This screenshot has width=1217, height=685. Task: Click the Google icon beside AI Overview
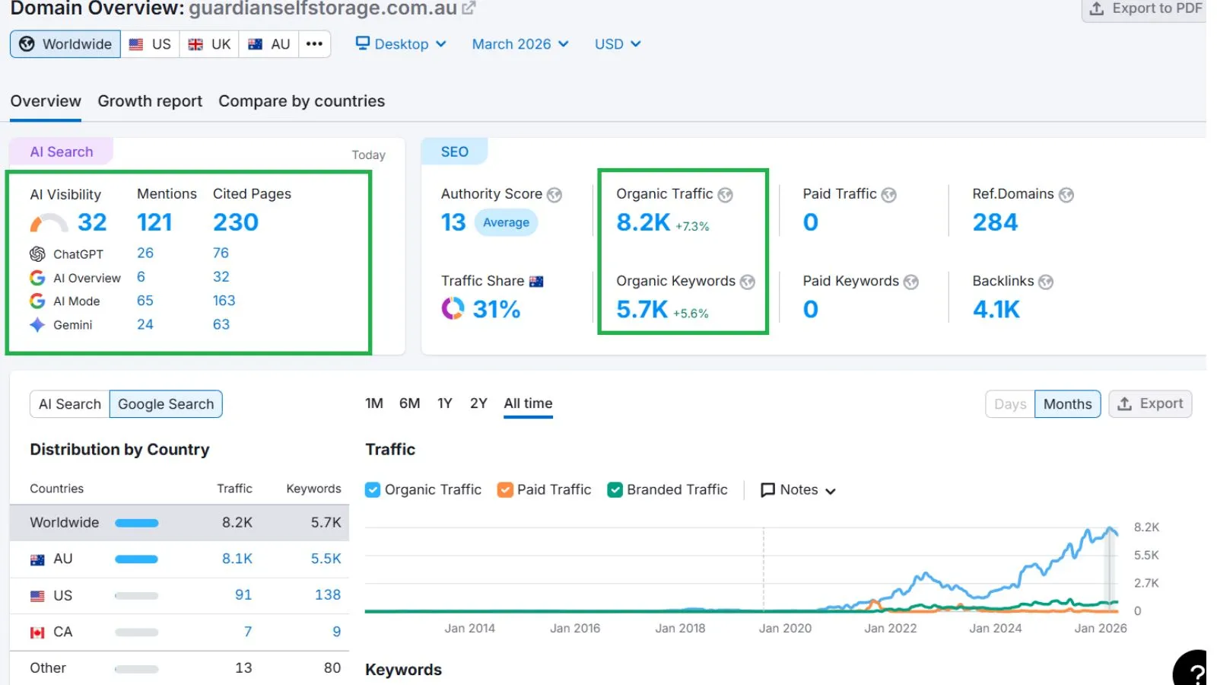[37, 278]
